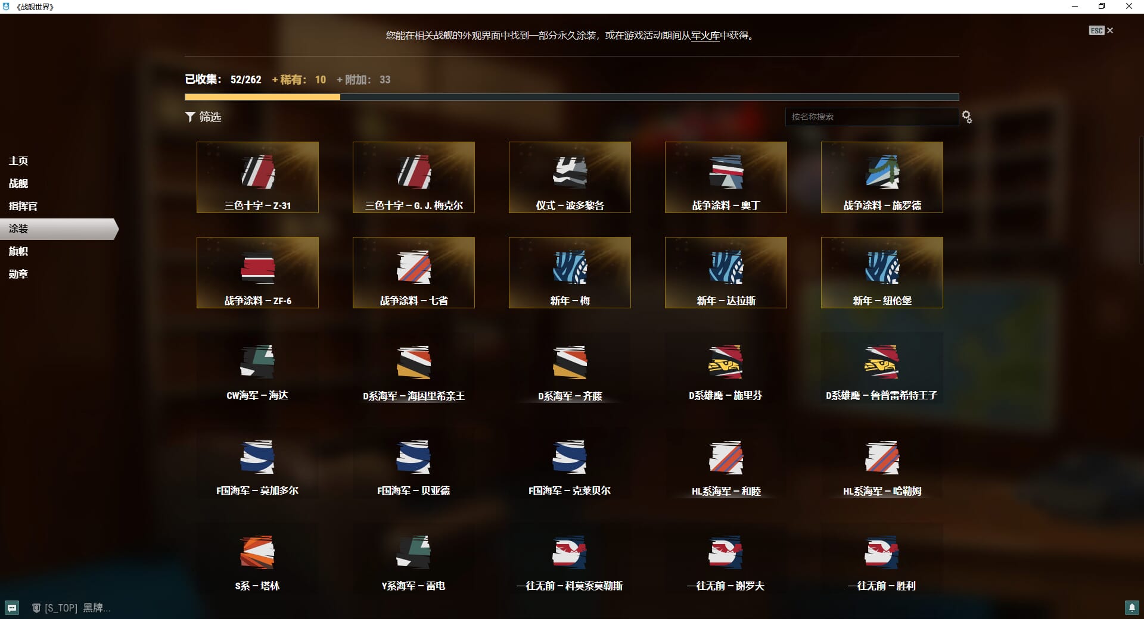Open the 战争涂料 – 奥丁 camouflage icon
1144x619 pixels.
(x=726, y=173)
